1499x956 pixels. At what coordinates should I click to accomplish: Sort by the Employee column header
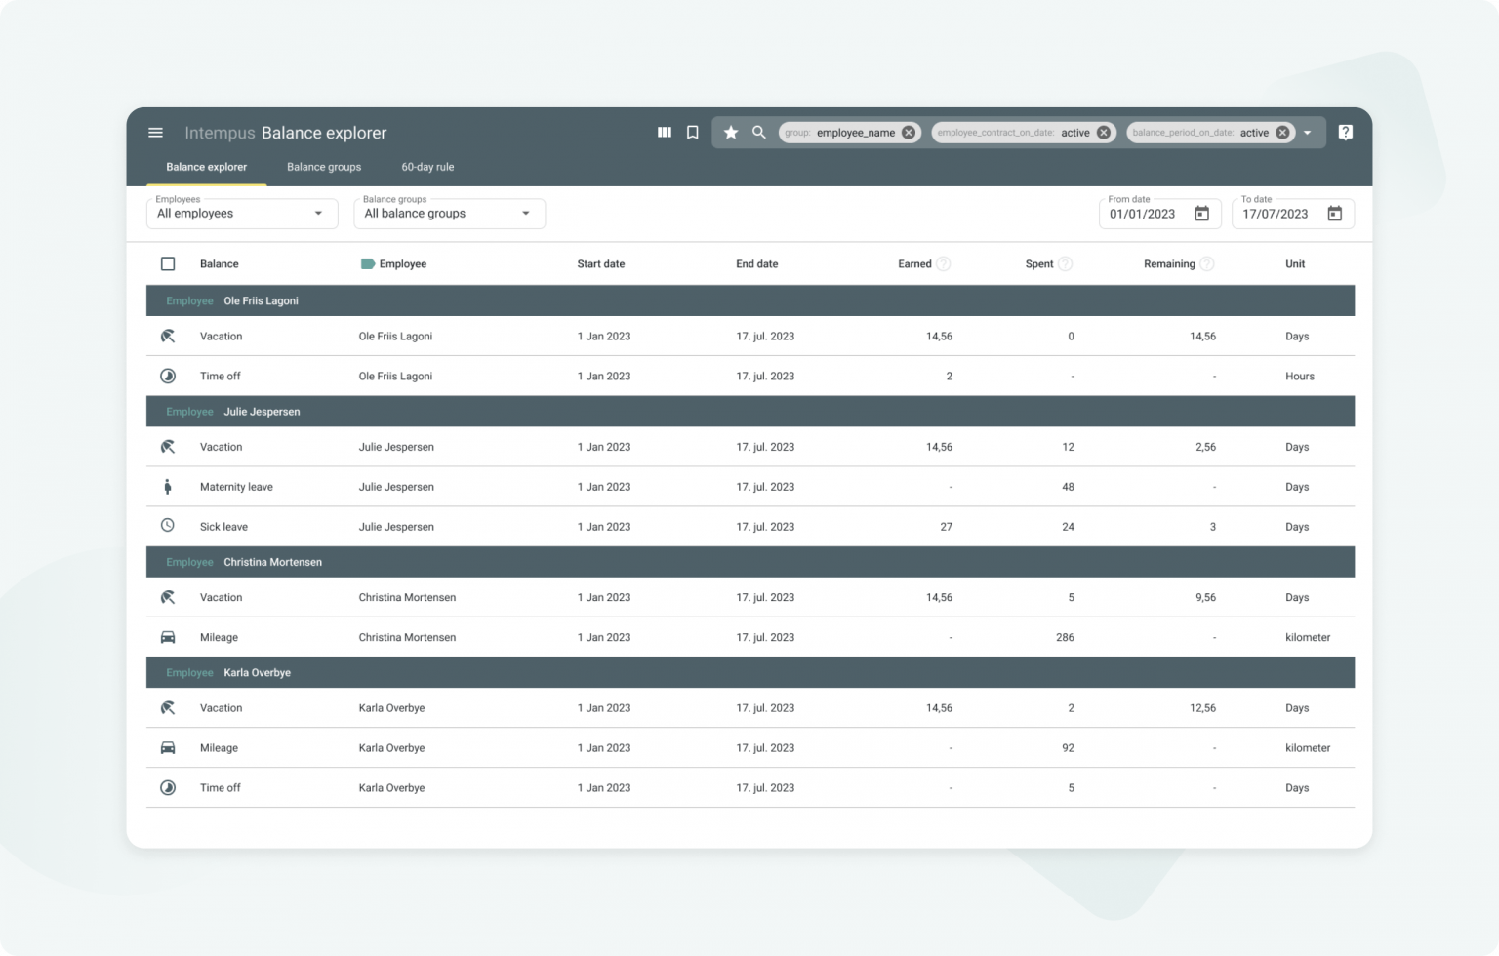(x=402, y=264)
